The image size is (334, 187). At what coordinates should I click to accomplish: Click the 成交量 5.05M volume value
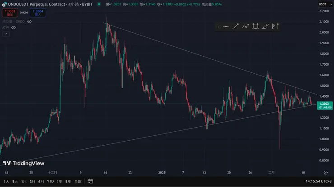212,4
